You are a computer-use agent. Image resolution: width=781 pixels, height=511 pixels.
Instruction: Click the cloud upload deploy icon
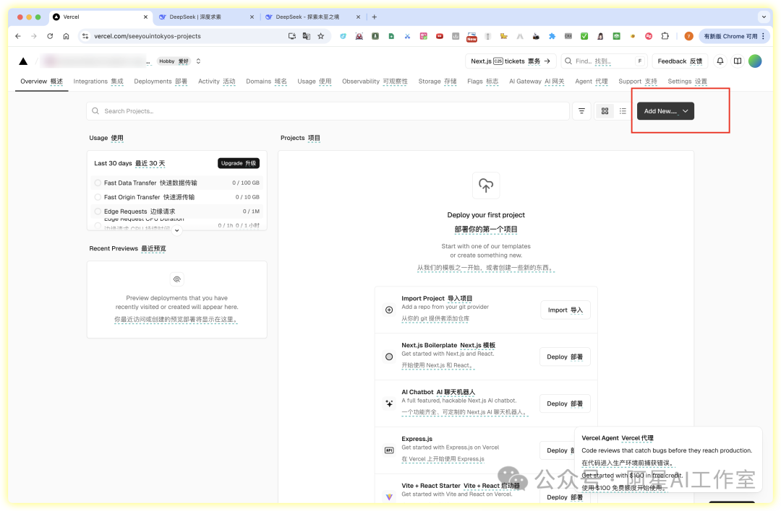pos(486,185)
